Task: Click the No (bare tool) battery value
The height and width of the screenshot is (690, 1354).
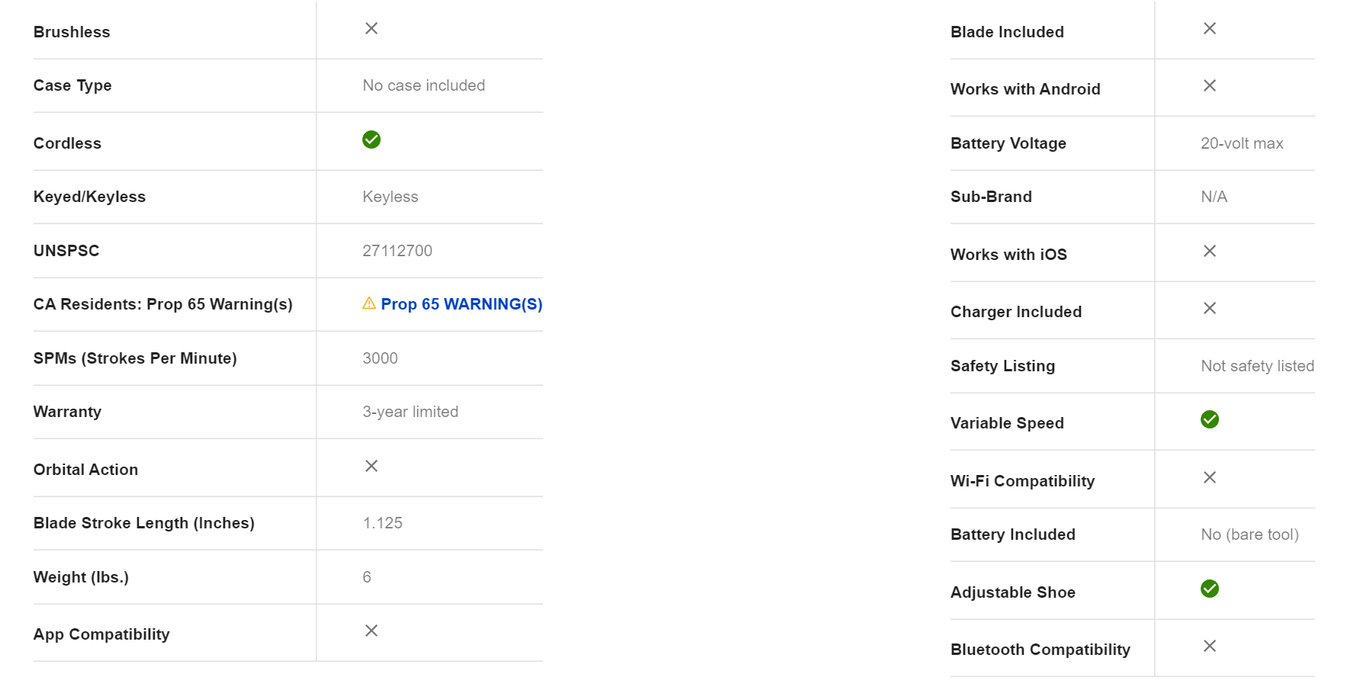Action: (1249, 534)
